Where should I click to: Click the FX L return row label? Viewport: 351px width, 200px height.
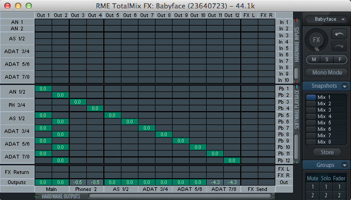[284, 169]
